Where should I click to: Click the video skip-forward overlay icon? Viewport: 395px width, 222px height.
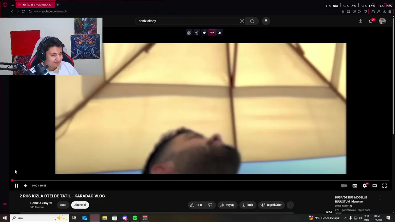(204, 33)
